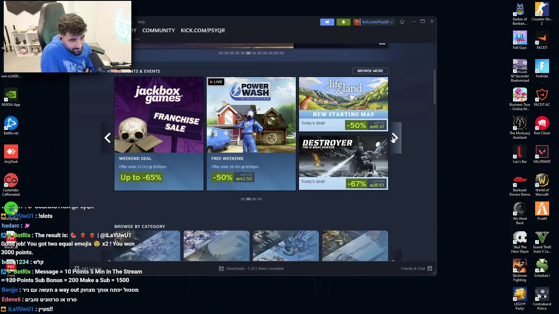Open 60 Seconds! Reatomized desktop icon
Viewport: 559px width, 314px height.
[520, 71]
